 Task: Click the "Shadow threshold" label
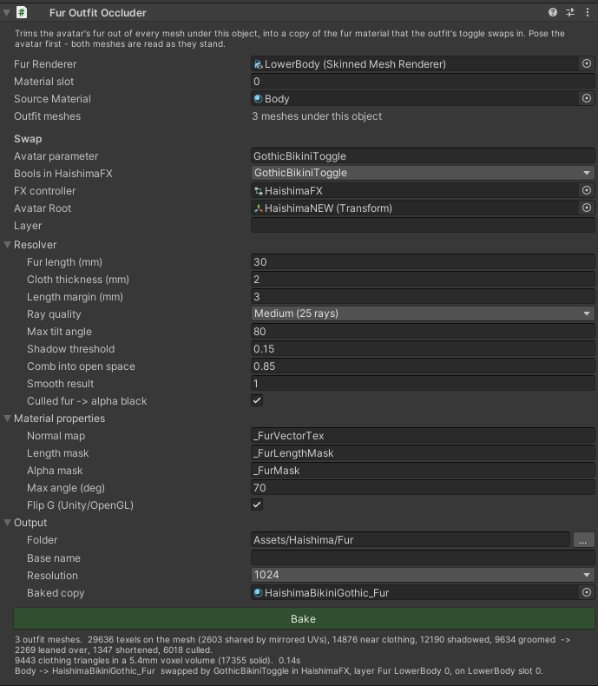pyautogui.click(x=71, y=349)
